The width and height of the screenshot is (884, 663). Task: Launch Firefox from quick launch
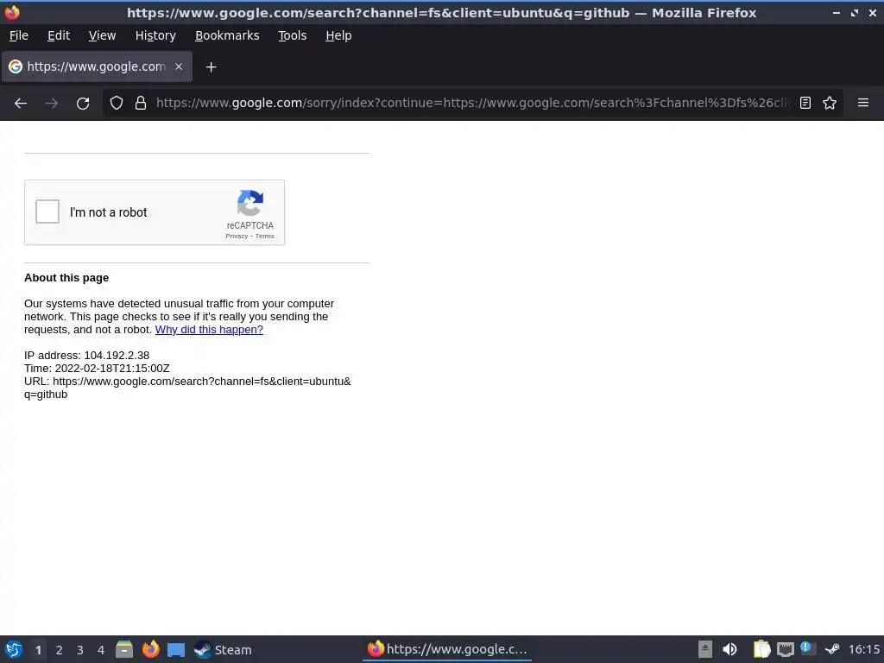point(150,649)
